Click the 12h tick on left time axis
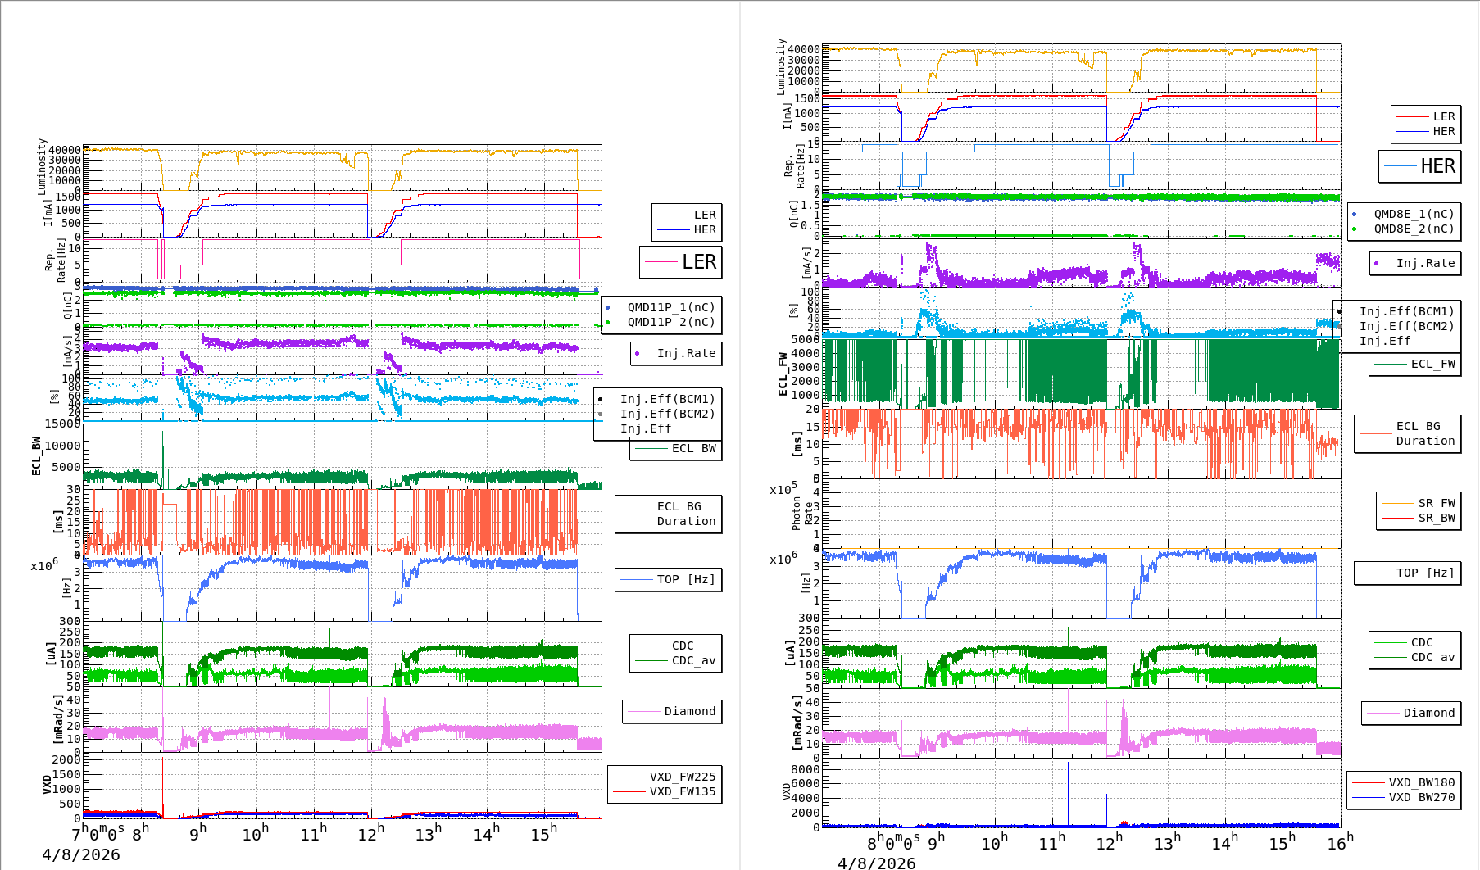Screen dimensions: 1480x870 point(370,834)
